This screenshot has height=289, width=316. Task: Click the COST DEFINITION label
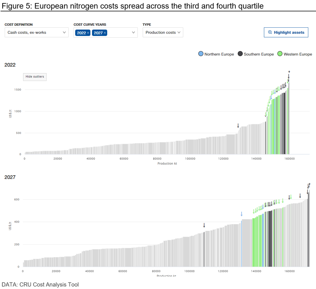[x=19, y=24]
